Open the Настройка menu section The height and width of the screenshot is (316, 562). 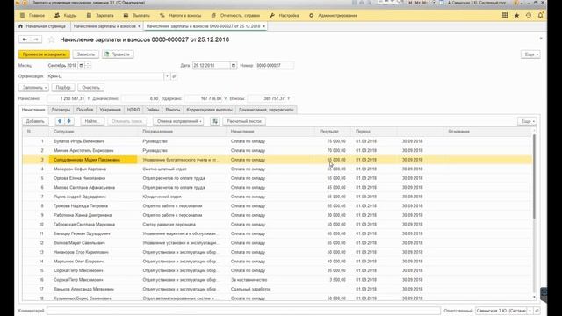(x=285, y=16)
